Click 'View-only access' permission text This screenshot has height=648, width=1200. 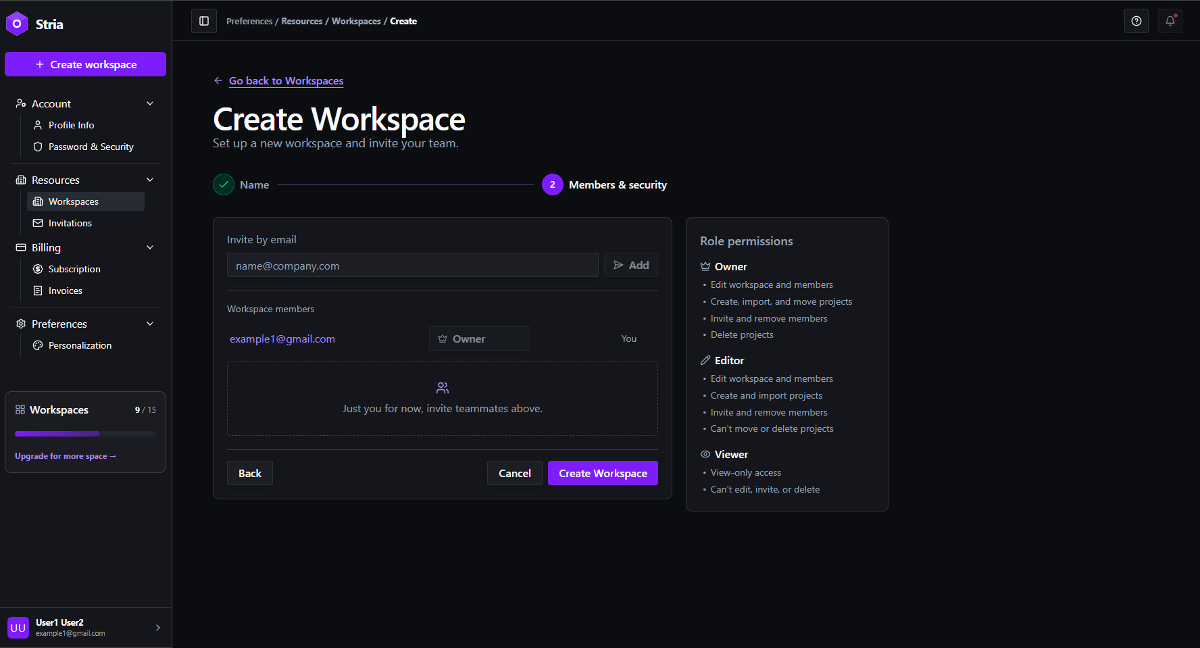(x=746, y=472)
